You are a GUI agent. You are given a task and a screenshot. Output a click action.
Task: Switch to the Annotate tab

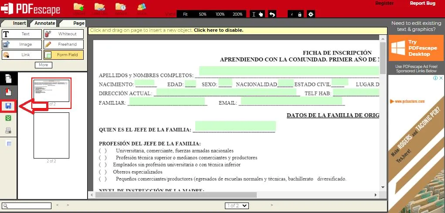tap(44, 23)
